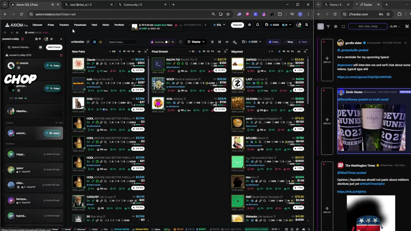411x231 pixels.
Task: Refresh the uxtension pulse list
Action: pos(88,42)
